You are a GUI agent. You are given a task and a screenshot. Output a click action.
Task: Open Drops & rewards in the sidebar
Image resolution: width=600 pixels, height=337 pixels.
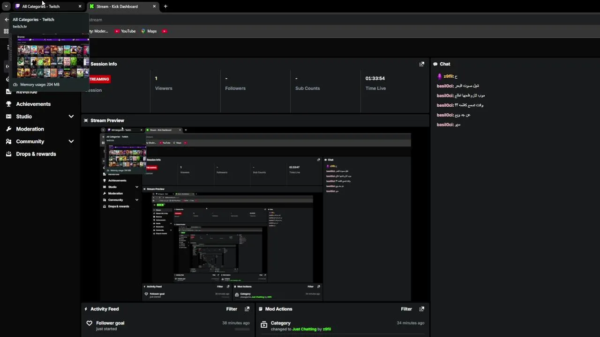click(36, 154)
